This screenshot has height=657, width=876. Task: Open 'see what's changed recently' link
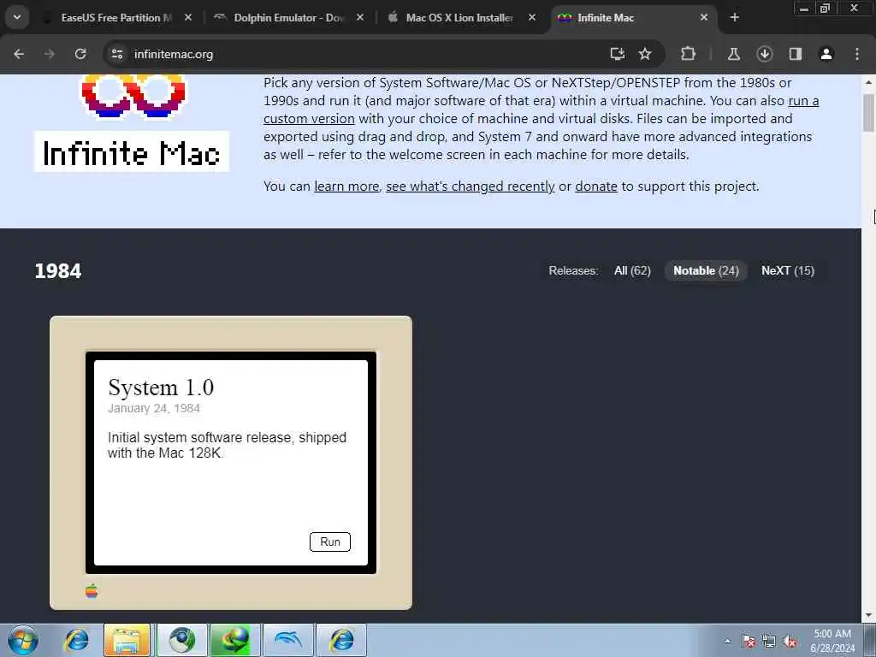coord(470,186)
